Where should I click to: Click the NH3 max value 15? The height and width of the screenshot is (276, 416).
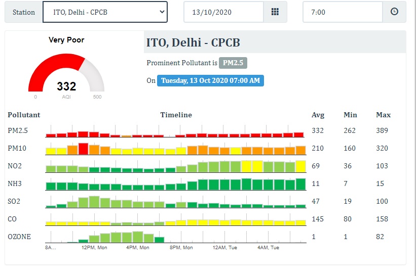(x=380, y=183)
